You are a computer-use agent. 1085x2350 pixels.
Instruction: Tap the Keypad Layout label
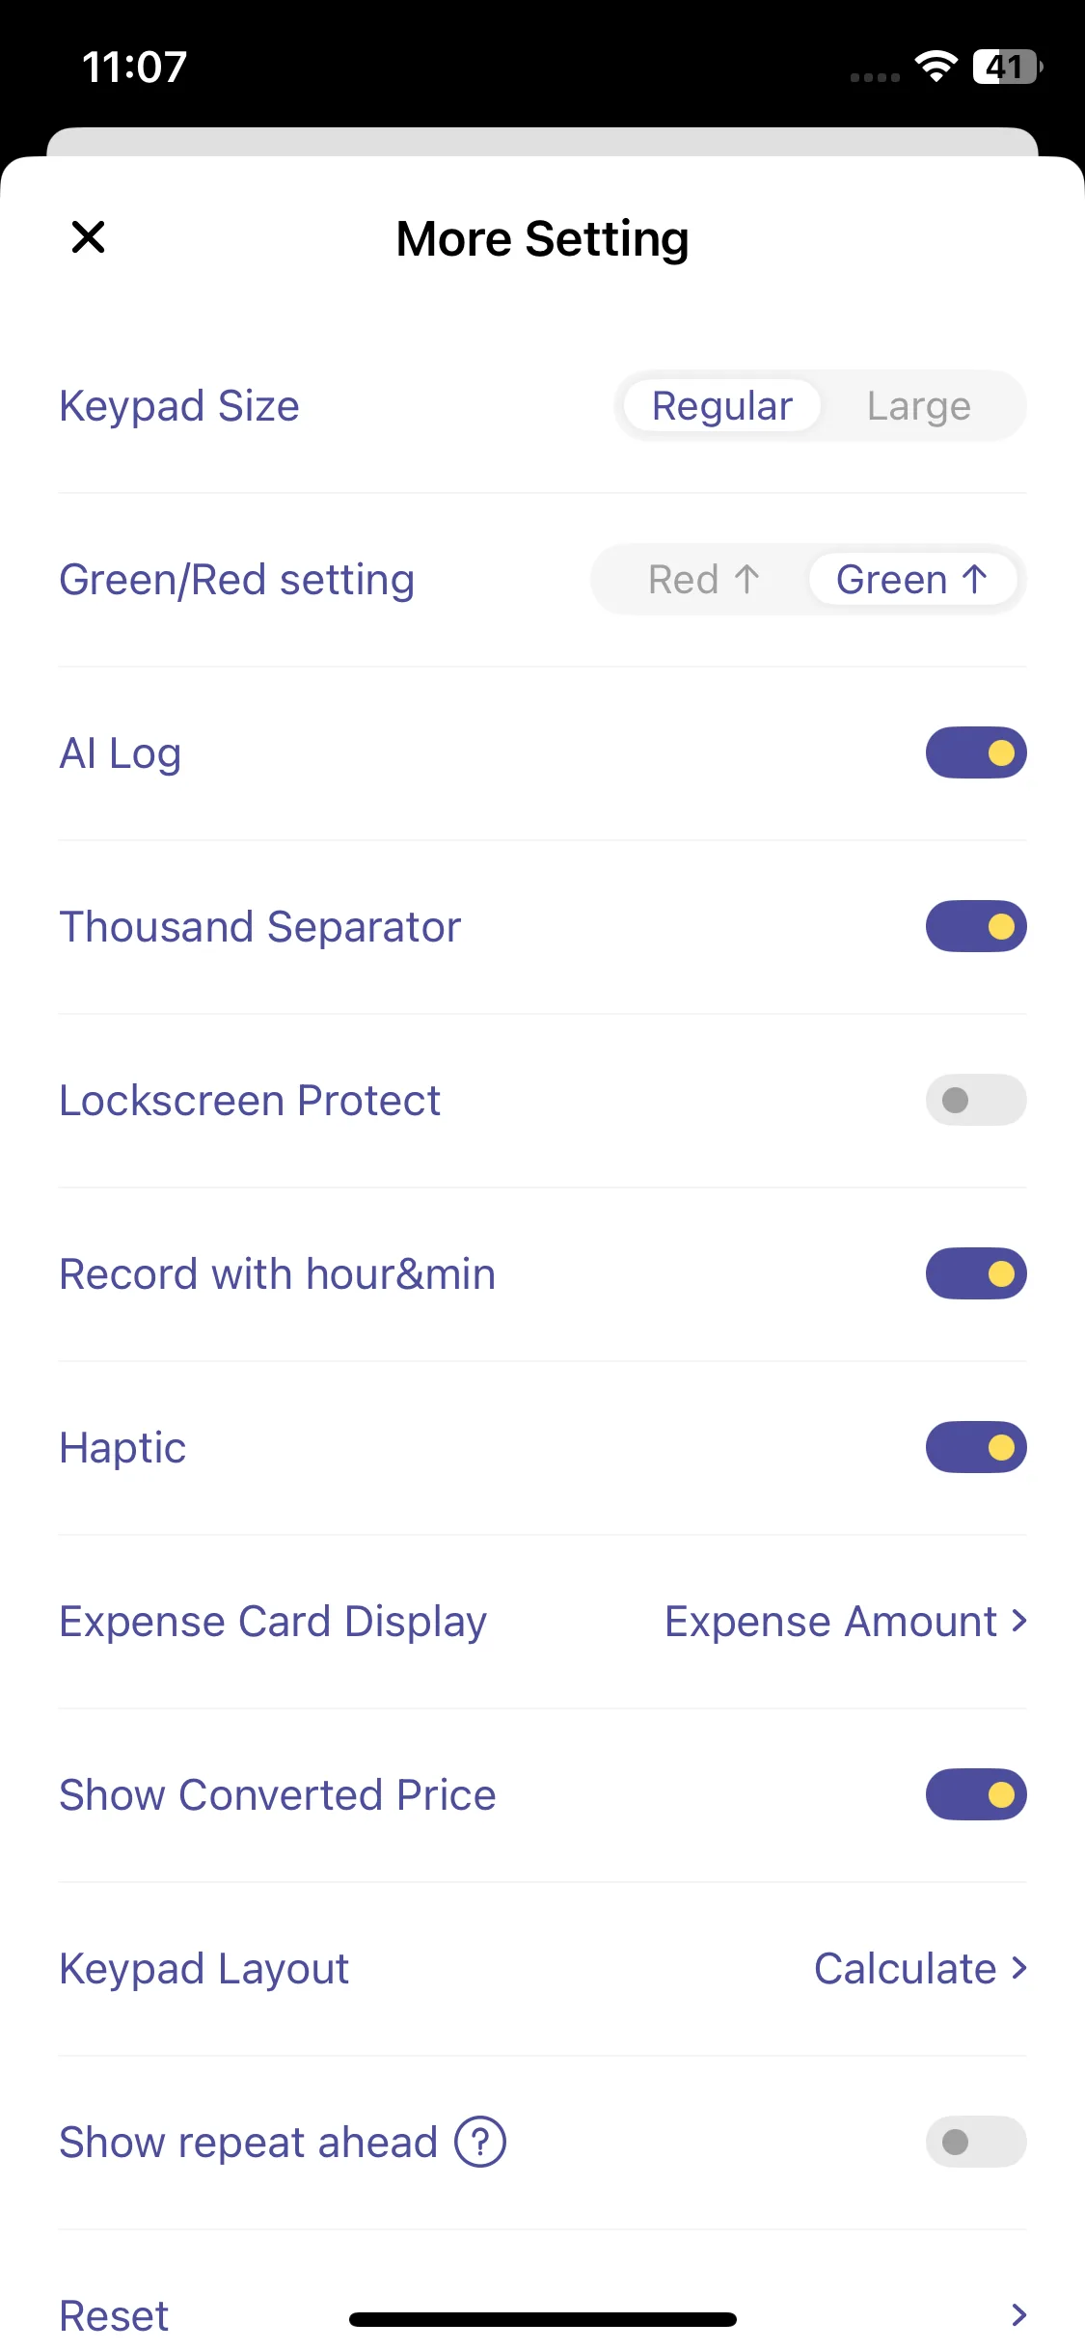tap(203, 1968)
